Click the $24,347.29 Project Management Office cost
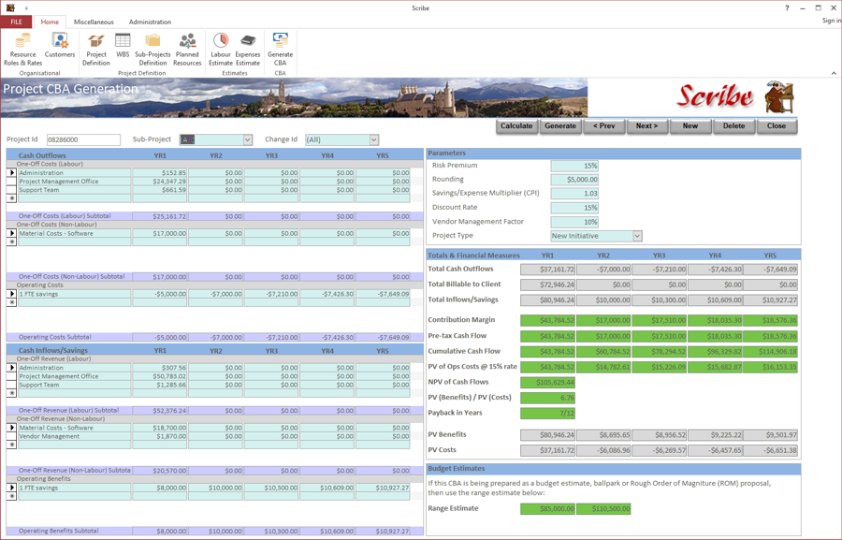This screenshot has height=540, width=842. point(160,182)
